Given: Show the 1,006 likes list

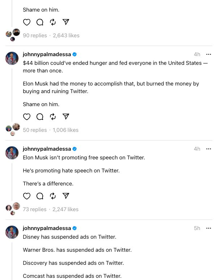Looking at the screenshot, I should [x=65, y=130].
